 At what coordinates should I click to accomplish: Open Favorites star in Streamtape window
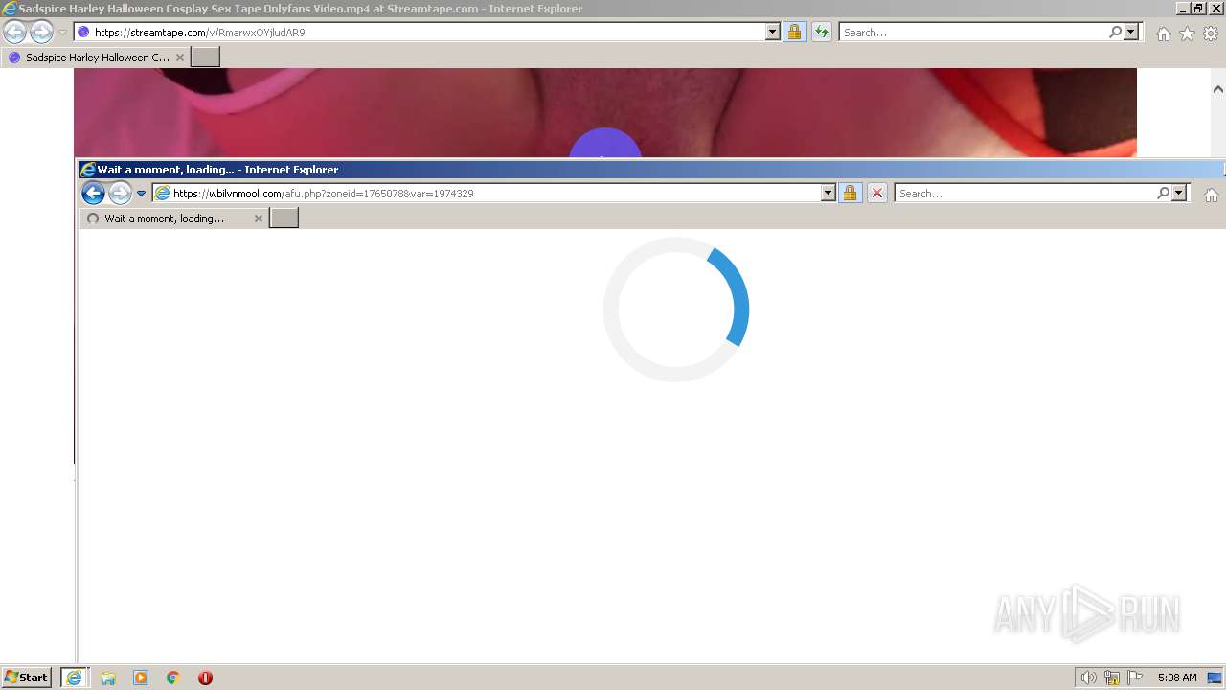[1187, 34]
